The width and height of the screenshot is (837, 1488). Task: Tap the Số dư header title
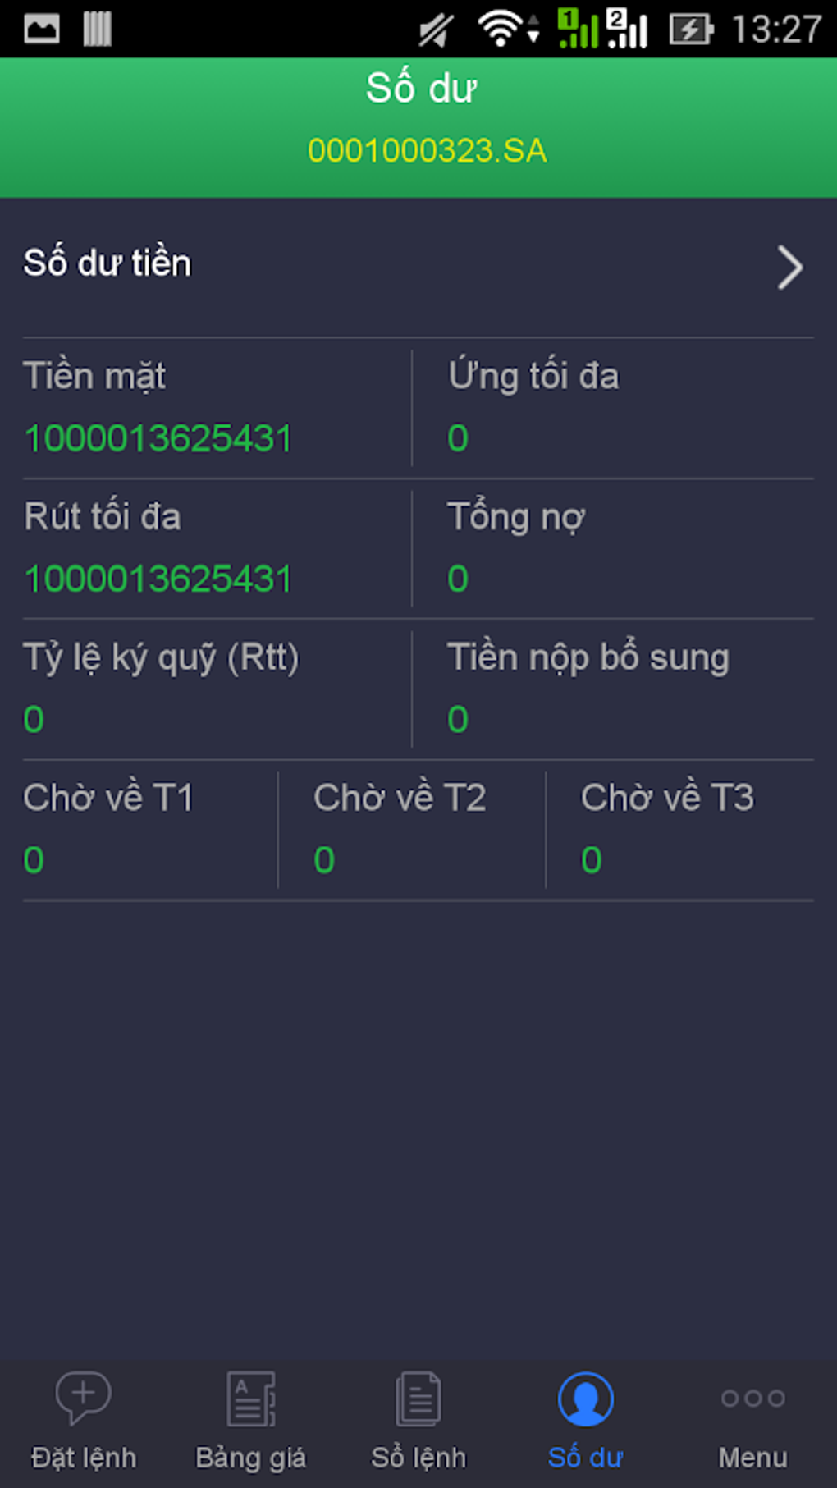tap(420, 89)
